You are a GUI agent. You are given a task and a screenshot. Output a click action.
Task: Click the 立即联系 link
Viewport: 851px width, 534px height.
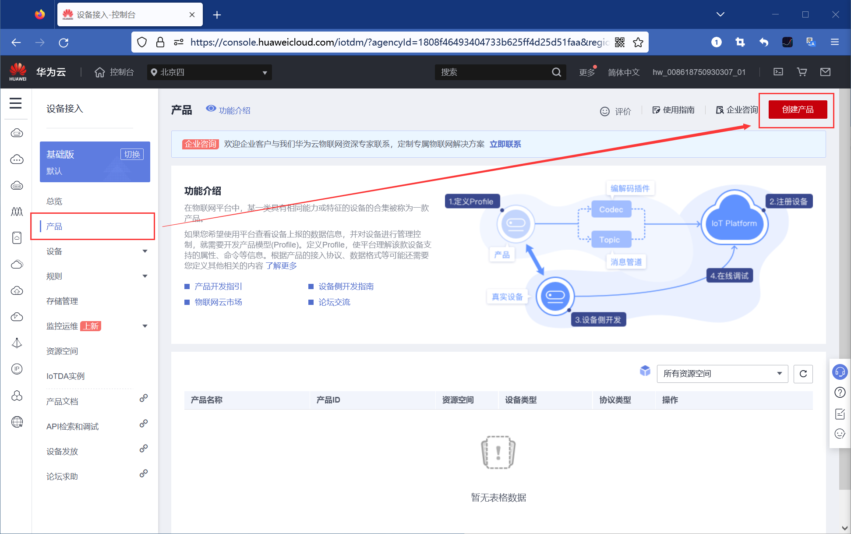coord(505,144)
